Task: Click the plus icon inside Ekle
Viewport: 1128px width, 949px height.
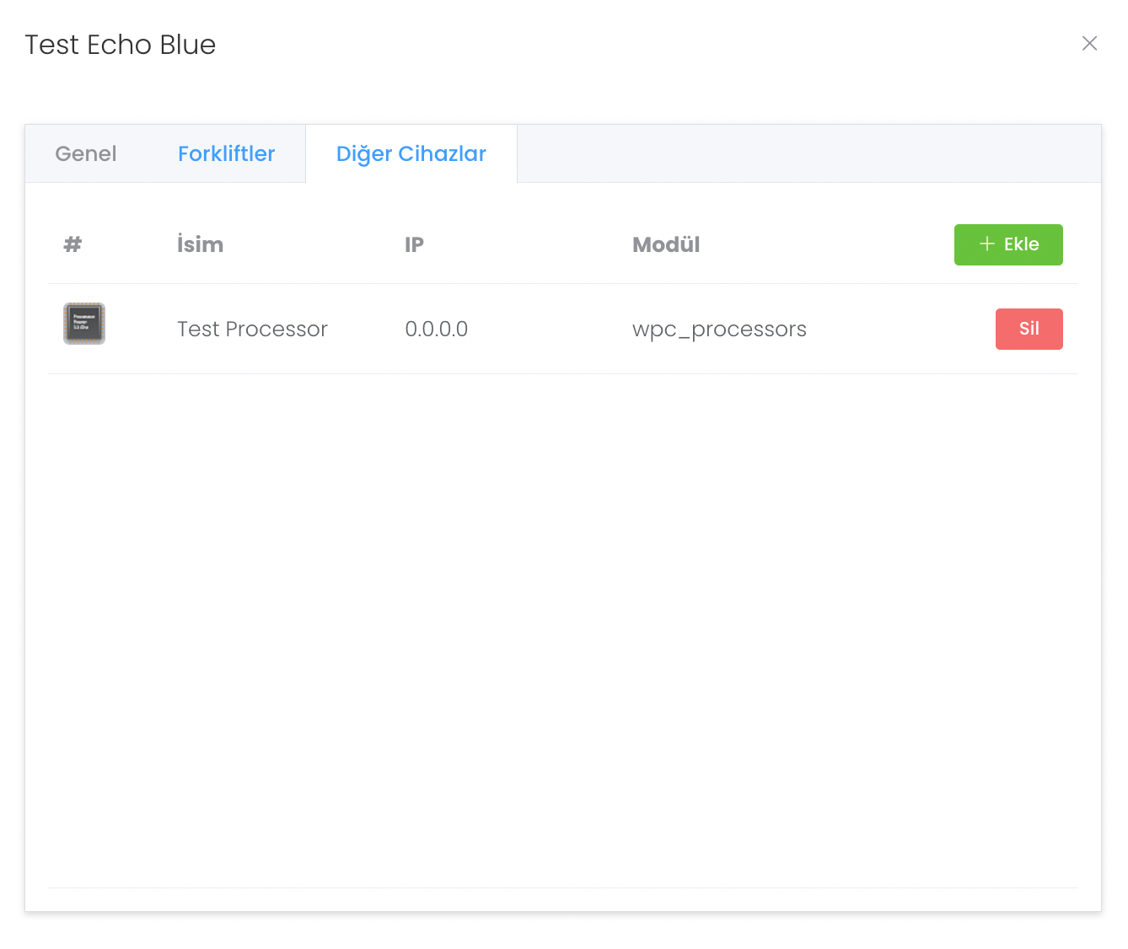Action: click(x=986, y=244)
